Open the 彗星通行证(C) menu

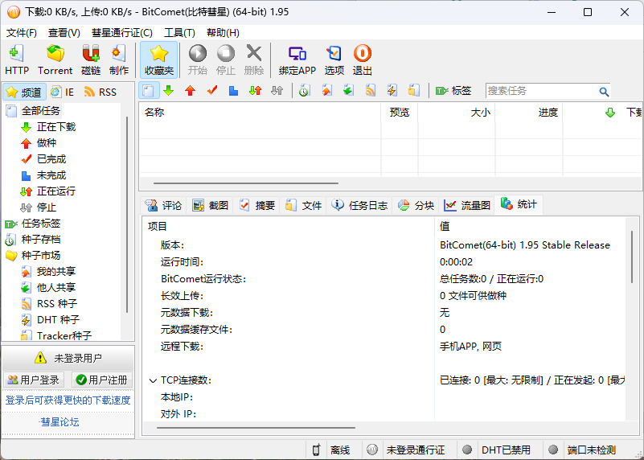tap(122, 33)
